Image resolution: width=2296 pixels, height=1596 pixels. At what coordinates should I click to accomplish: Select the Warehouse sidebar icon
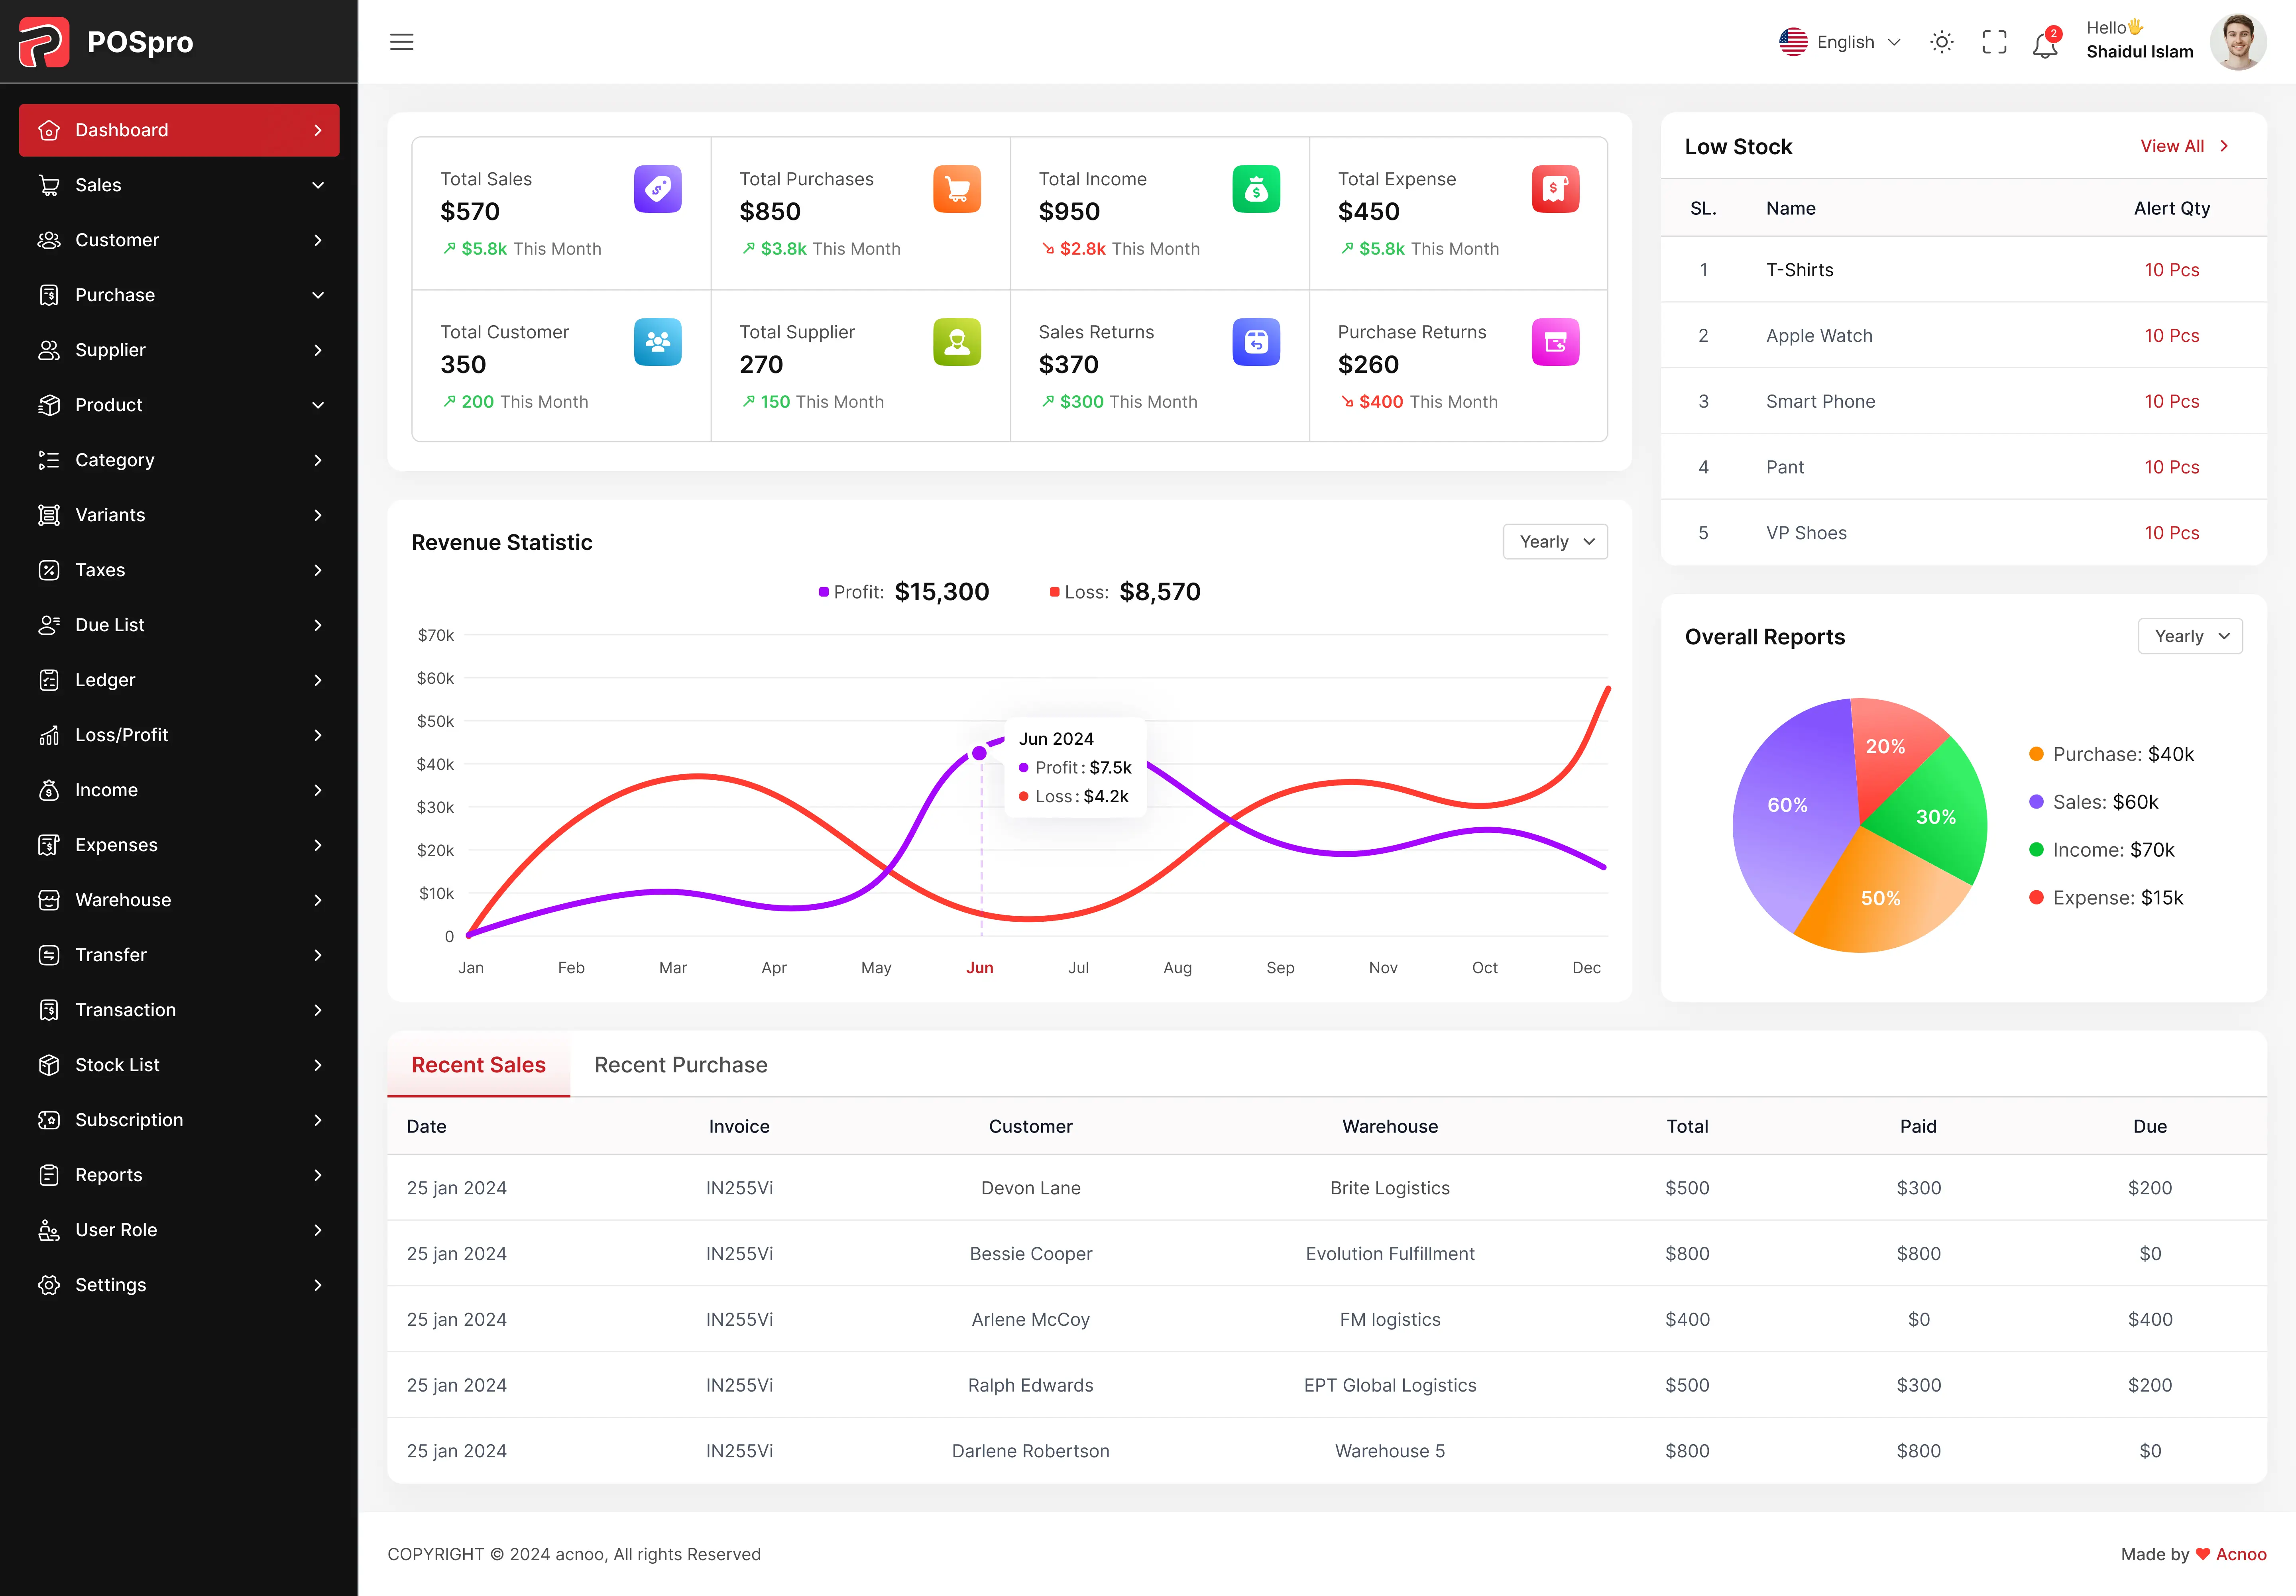(x=50, y=900)
